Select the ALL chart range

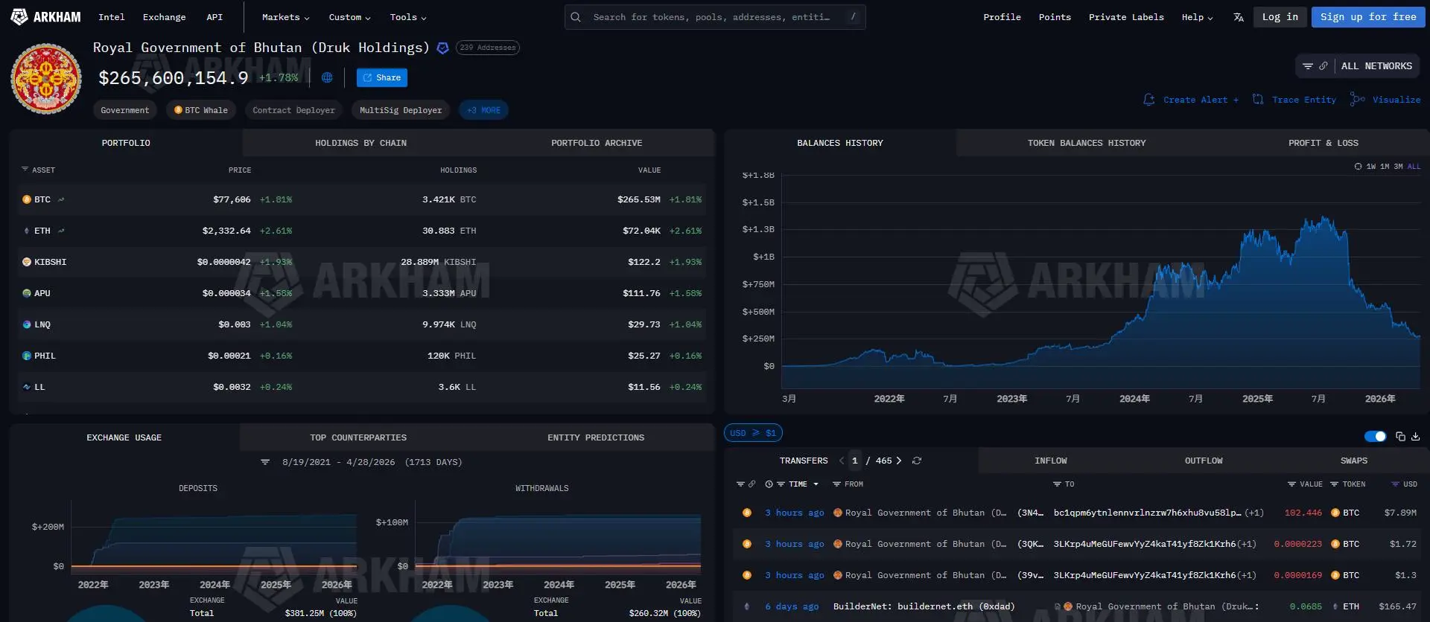coord(1414,167)
